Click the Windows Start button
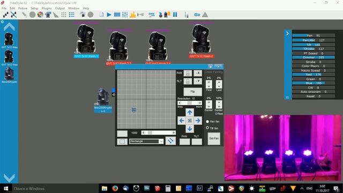 click(6, 188)
